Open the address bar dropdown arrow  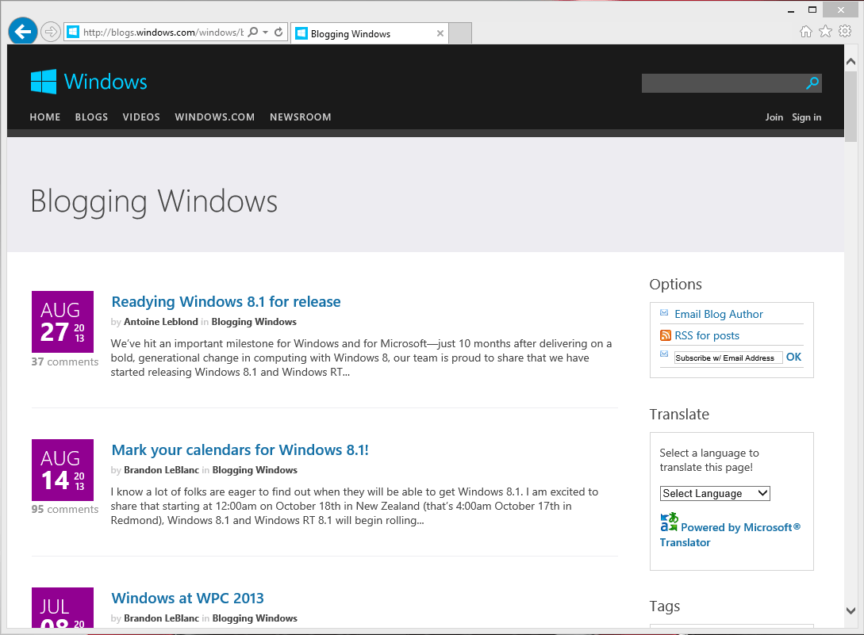(266, 32)
